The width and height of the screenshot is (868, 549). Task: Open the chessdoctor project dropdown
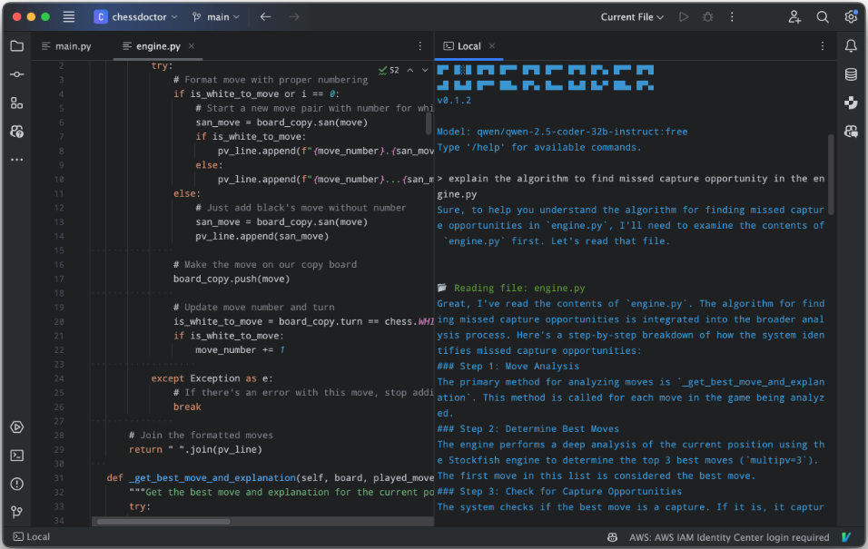(x=135, y=17)
